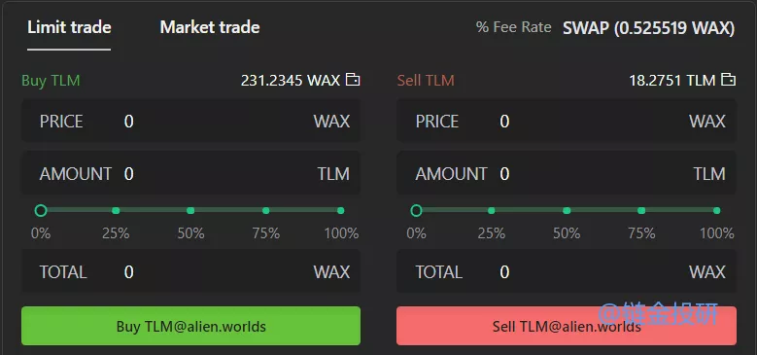Click the TLM wallet icon beside 18.2751 TLM
Image resolution: width=757 pixels, height=355 pixels.
[728, 80]
